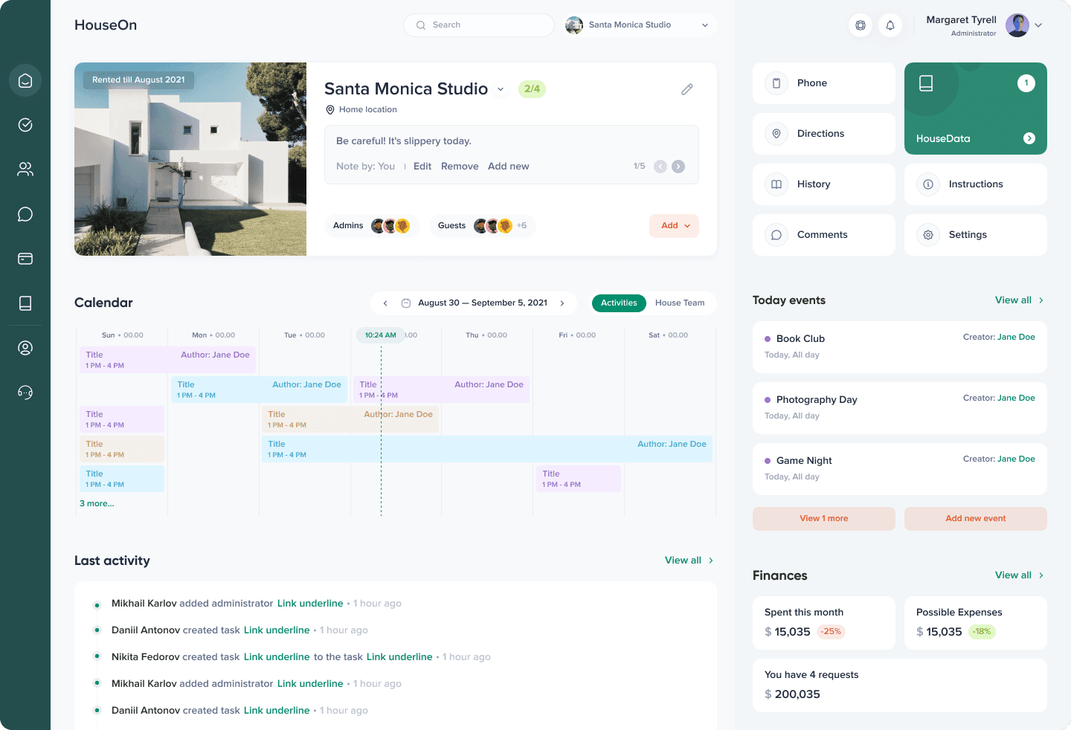The image size is (1071, 730).
Task: Click the Directions pin icon
Action: [776, 134]
